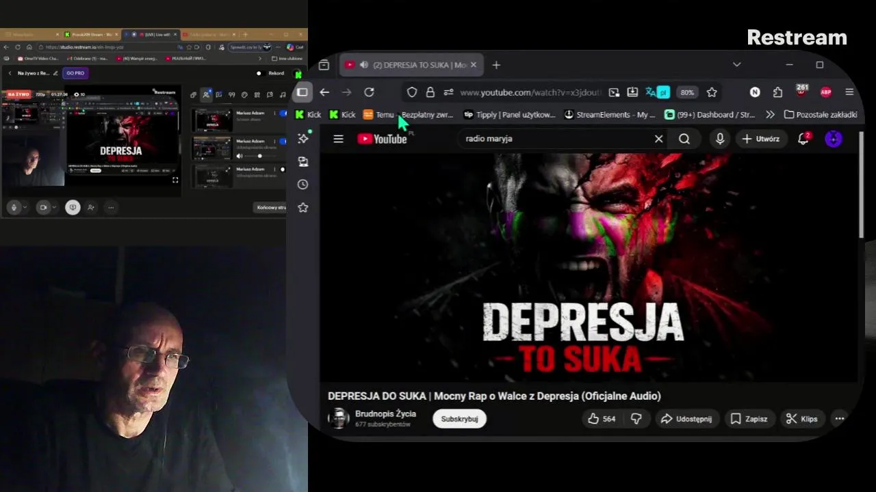
Task: Click the DEPRESJA TO SUKA video player
Action: (589, 266)
